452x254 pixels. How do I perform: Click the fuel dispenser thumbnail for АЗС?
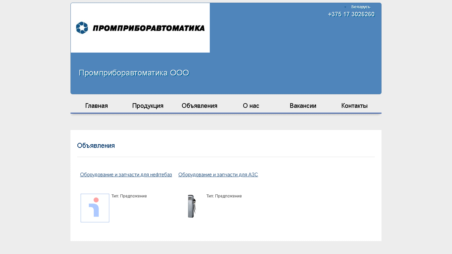[x=192, y=206]
